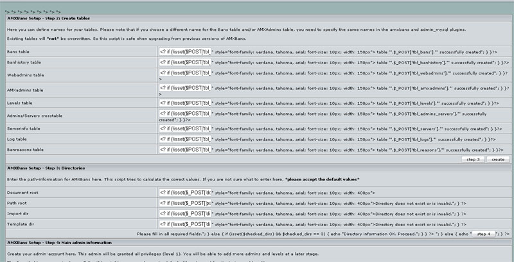The width and height of the screenshot is (514, 262).
Task: Click the 'create' button
Action: [x=498, y=159]
